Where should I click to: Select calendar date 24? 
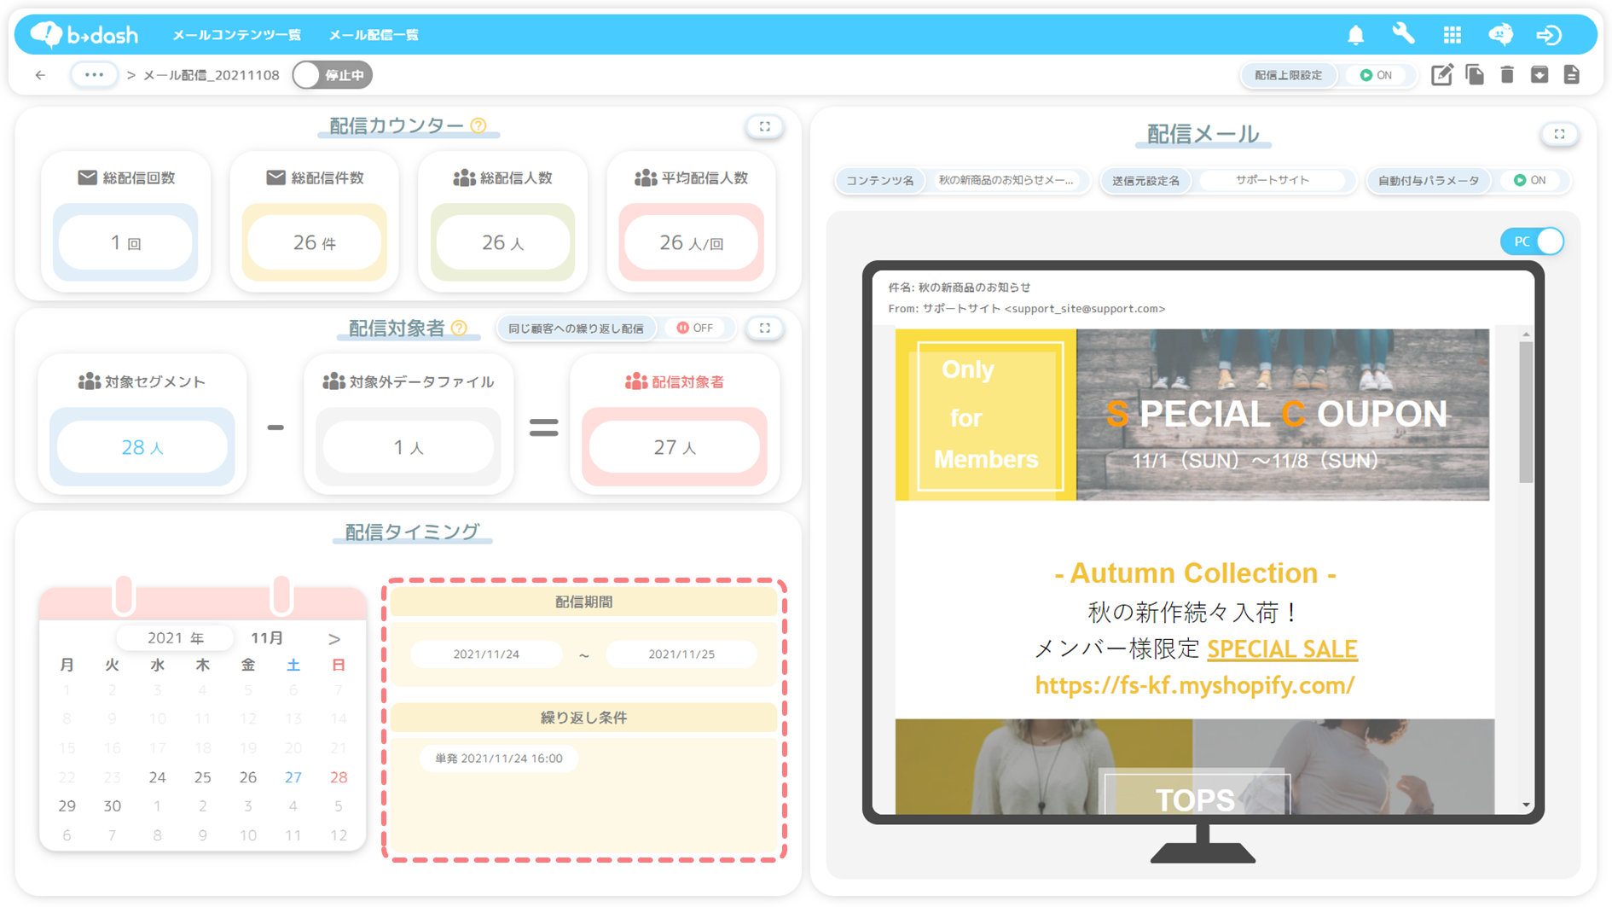click(157, 777)
